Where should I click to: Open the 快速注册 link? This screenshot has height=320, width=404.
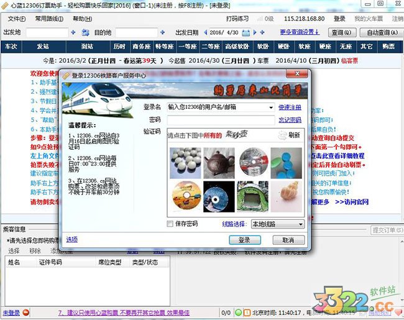(x=290, y=107)
